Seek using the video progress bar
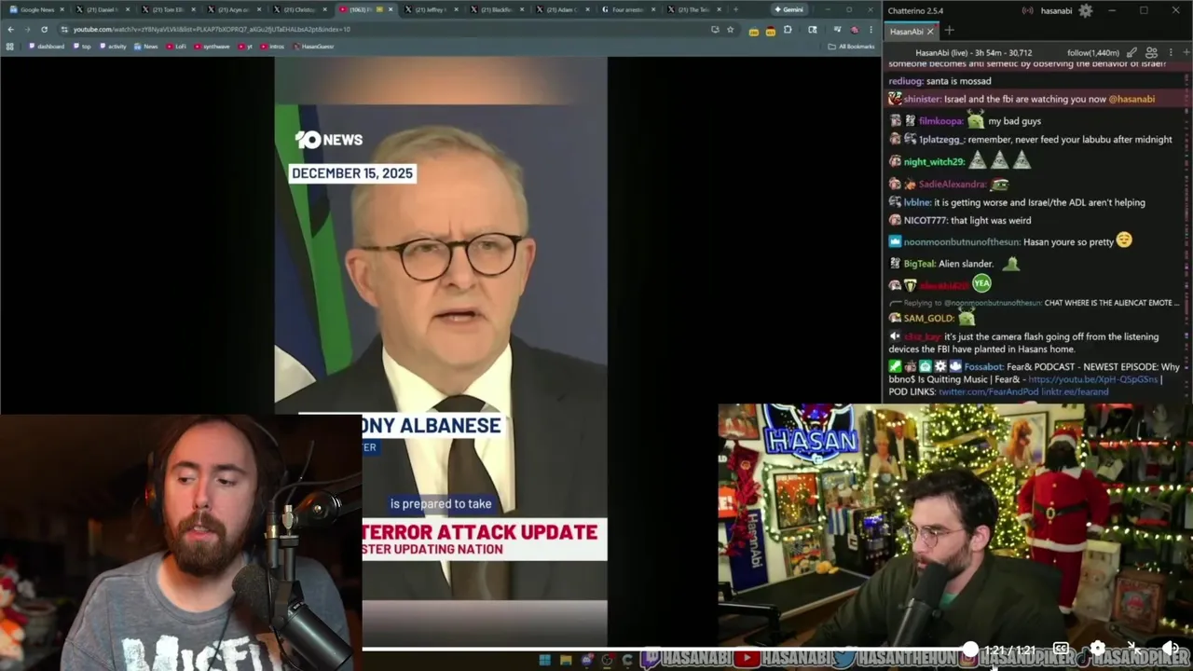The width and height of the screenshot is (1193, 671). pos(665,649)
